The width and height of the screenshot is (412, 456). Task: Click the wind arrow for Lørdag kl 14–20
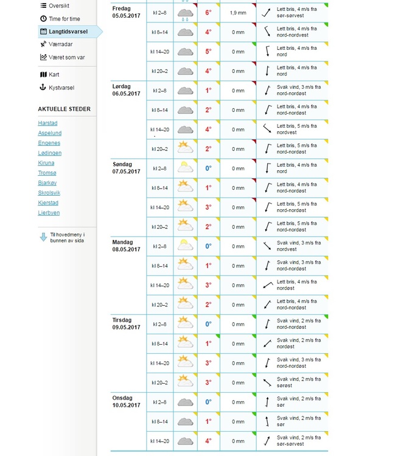(267, 128)
